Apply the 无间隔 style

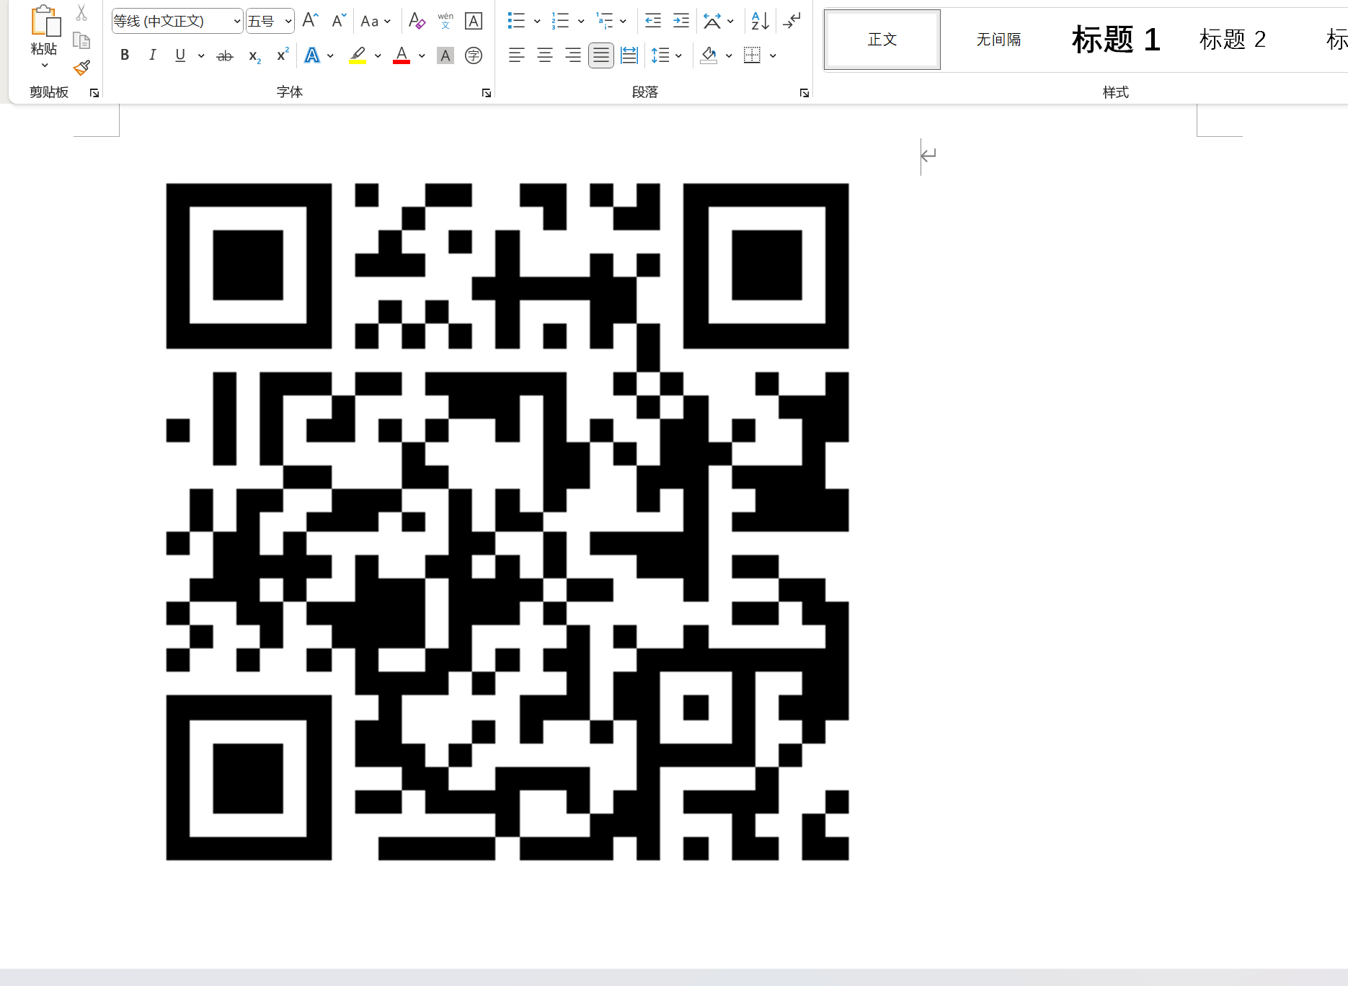pos(998,40)
